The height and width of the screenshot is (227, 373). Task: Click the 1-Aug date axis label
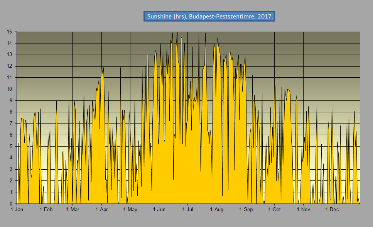click(217, 210)
